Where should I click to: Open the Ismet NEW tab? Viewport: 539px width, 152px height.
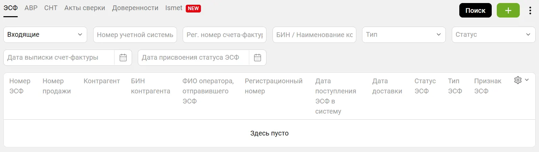tap(183, 8)
